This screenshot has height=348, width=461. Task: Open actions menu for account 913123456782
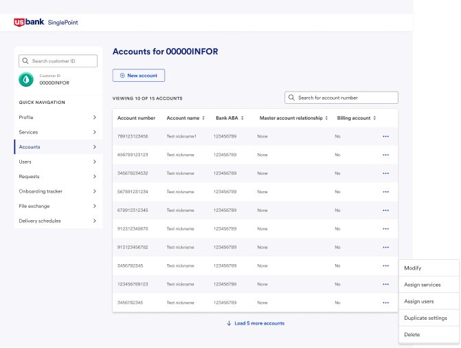click(385, 248)
